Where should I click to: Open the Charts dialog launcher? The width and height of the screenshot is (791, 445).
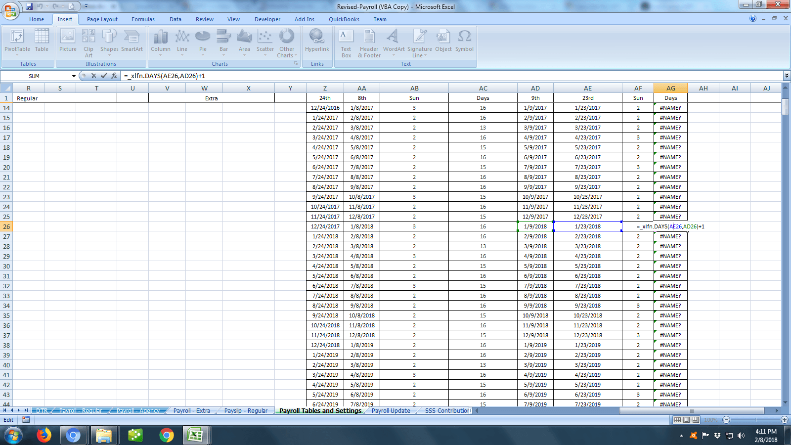(x=296, y=64)
